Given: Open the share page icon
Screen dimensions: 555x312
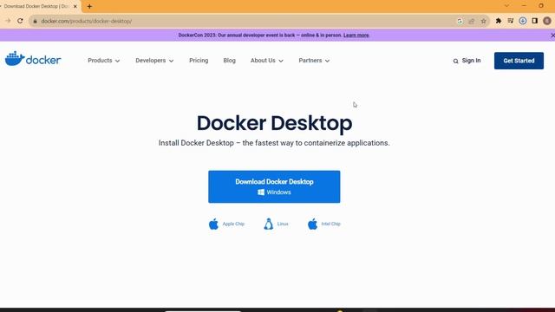Looking at the screenshot, I should click(x=472, y=21).
